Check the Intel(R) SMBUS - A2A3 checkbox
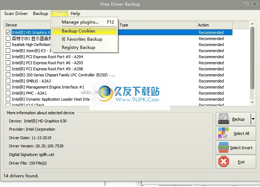Viewport: 260px width, 187px height. [8, 81]
